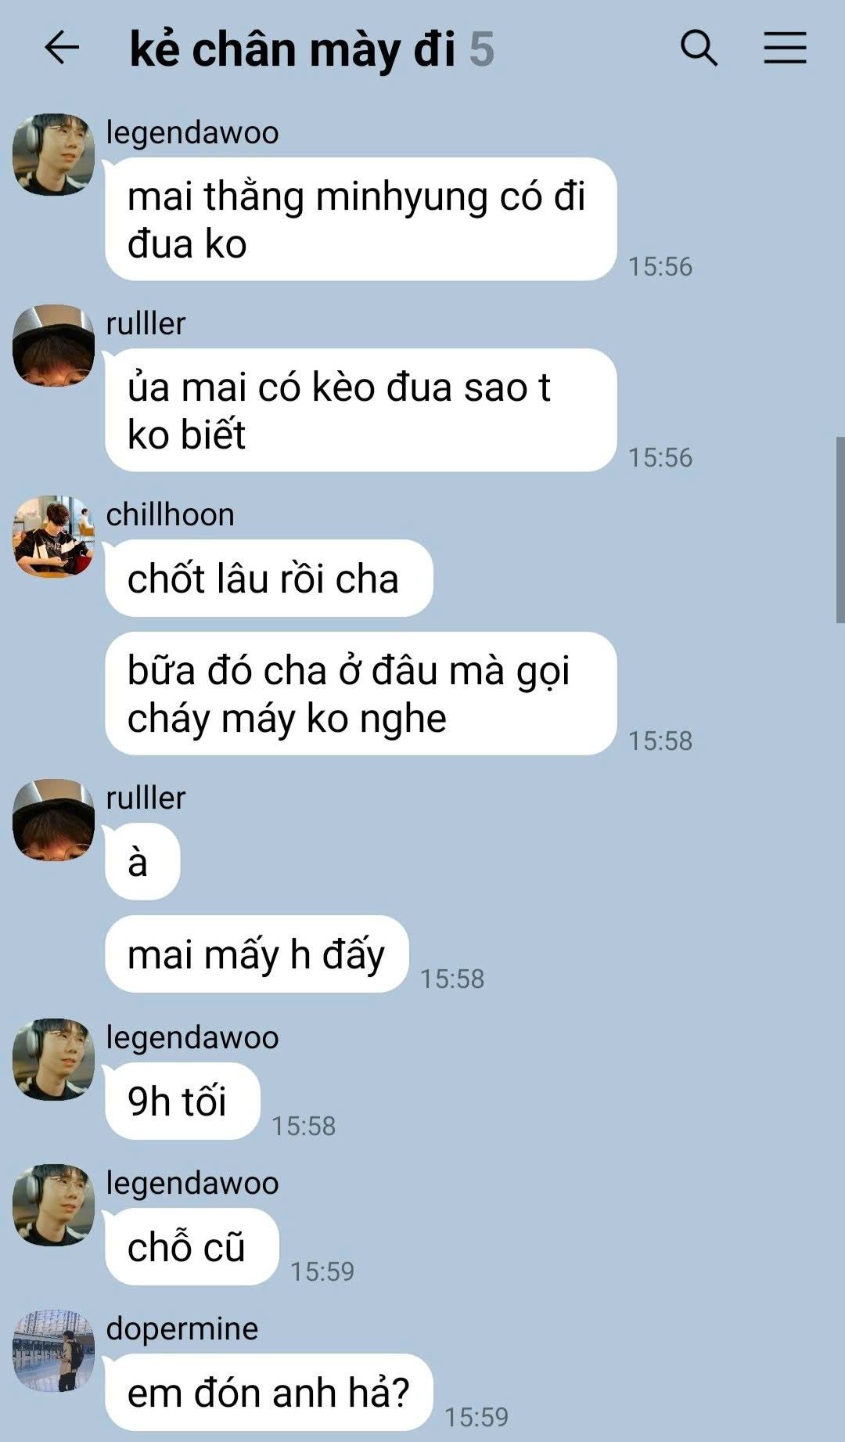Tap the member count number 5
The width and height of the screenshot is (845, 1442).
pos(482,49)
